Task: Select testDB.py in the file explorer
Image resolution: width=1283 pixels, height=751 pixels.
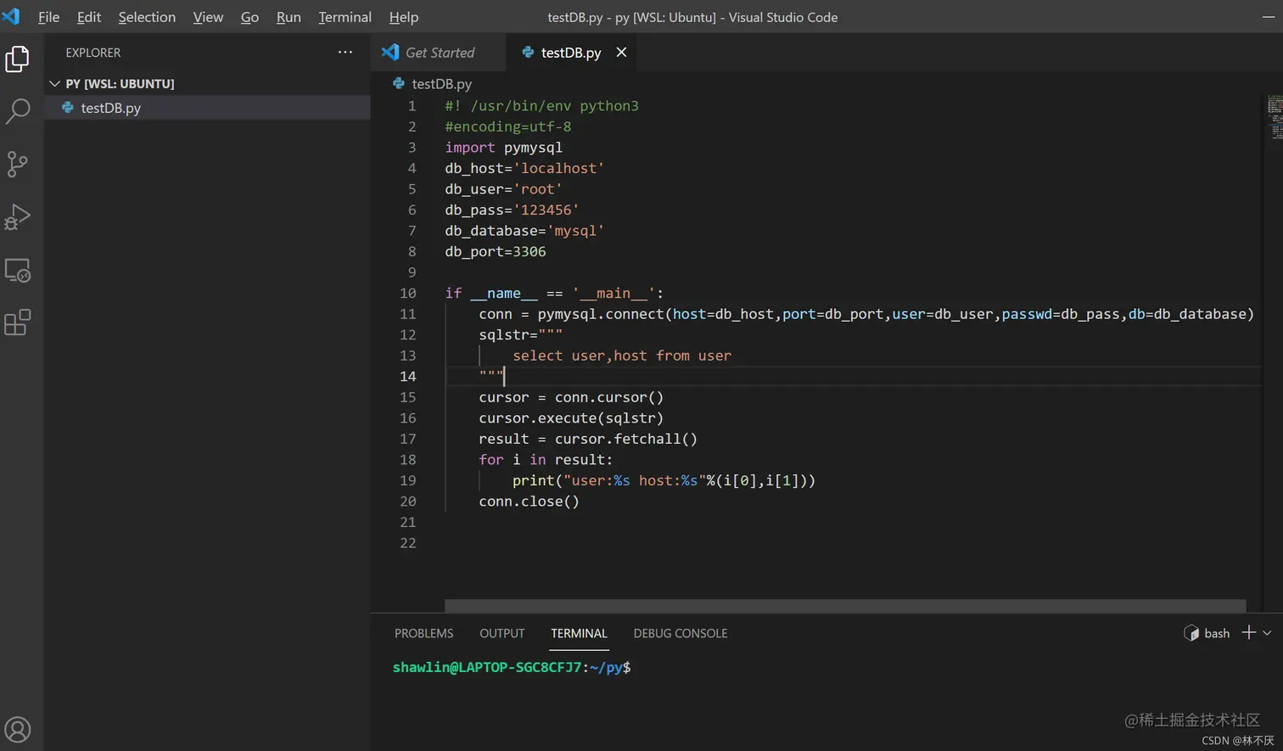Action: 110,108
